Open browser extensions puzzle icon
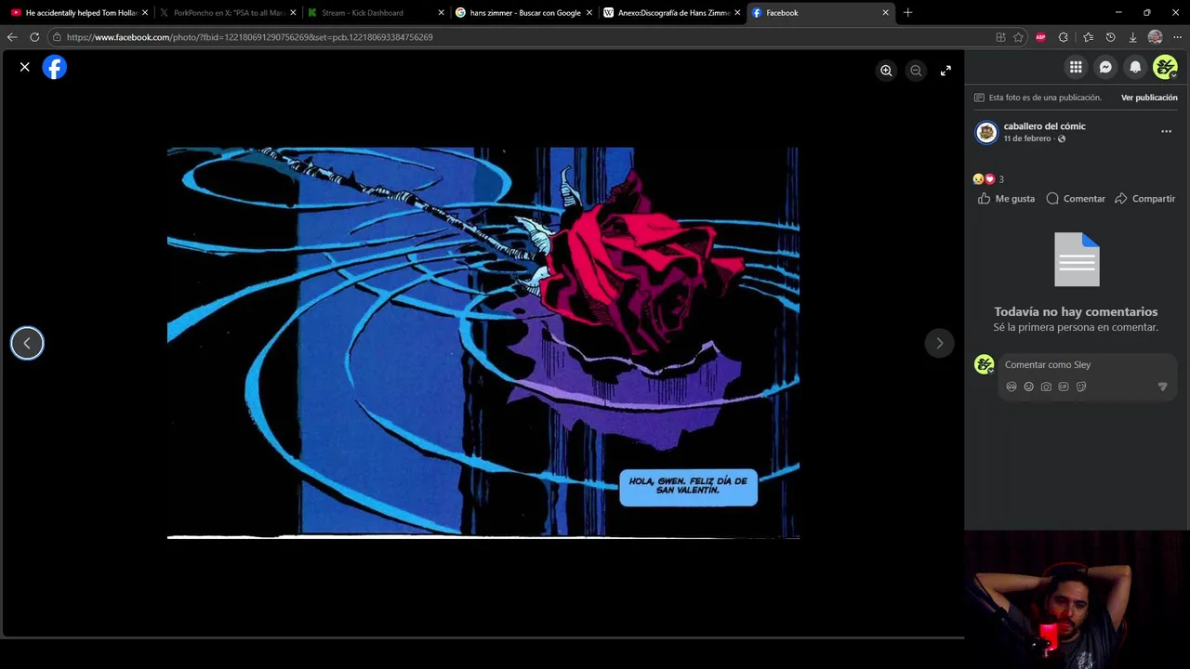 [x=1064, y=37]
